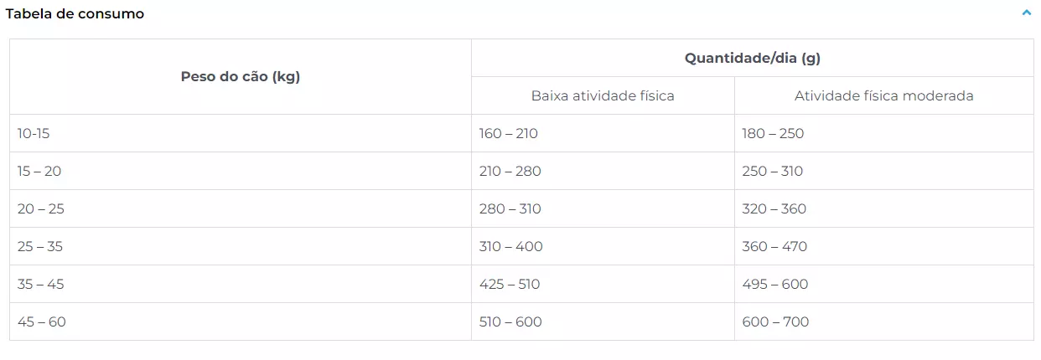The height and width of the screenshot is (360, 1041).
Task: Select the Baixa atividade física subheader
Action: tap(603, 96)
